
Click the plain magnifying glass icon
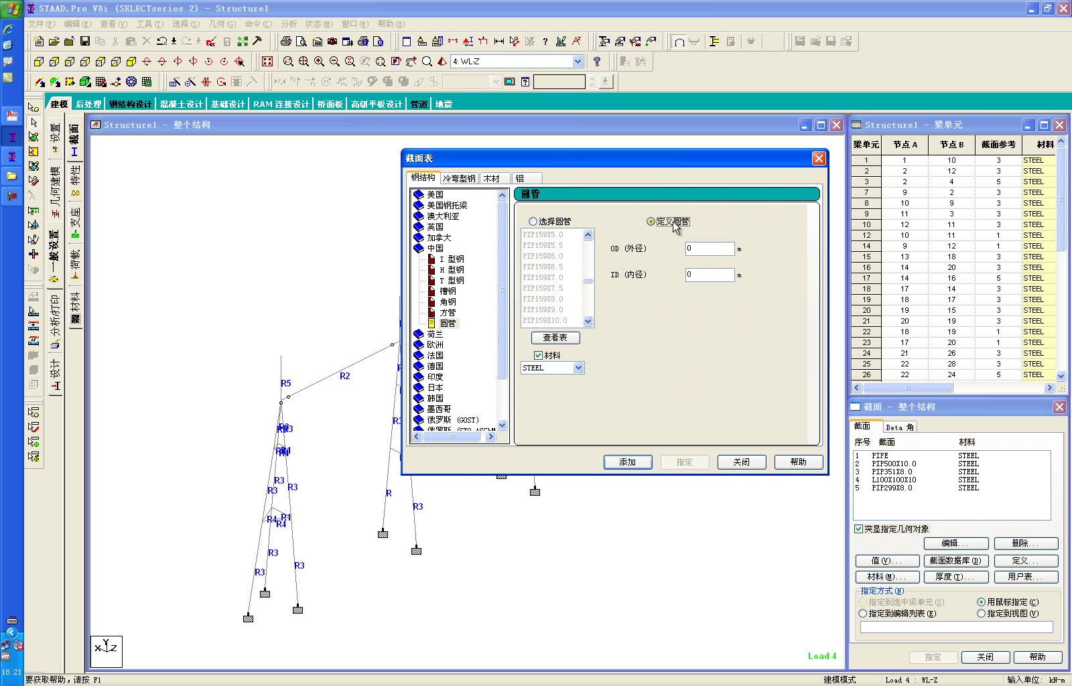pos(427,62)
